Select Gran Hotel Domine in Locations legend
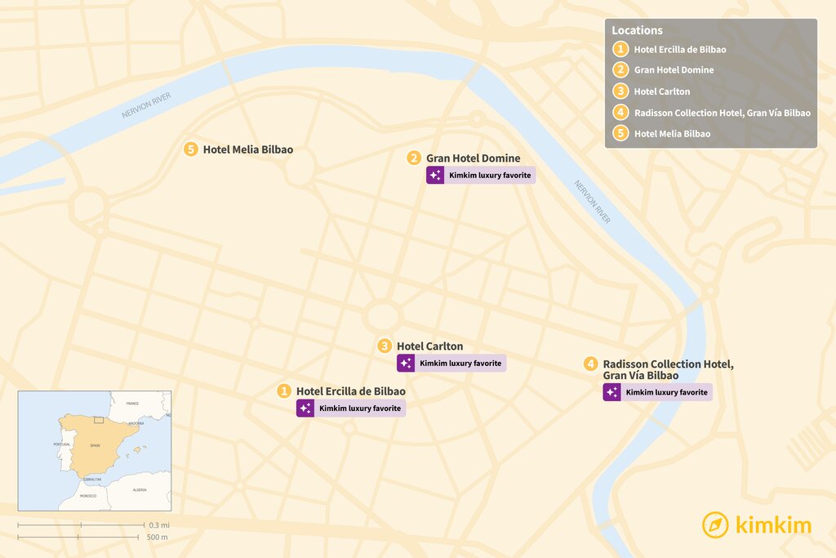This screenshot has height=558, width=836. pyautogui.click(x=674, y=70)
